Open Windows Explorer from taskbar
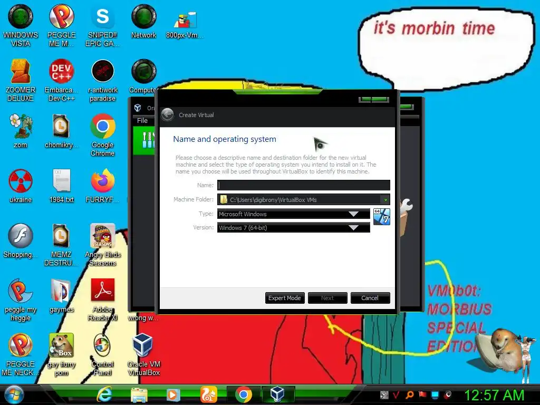This screenshot has width=540, height=405. click(139, 394)
